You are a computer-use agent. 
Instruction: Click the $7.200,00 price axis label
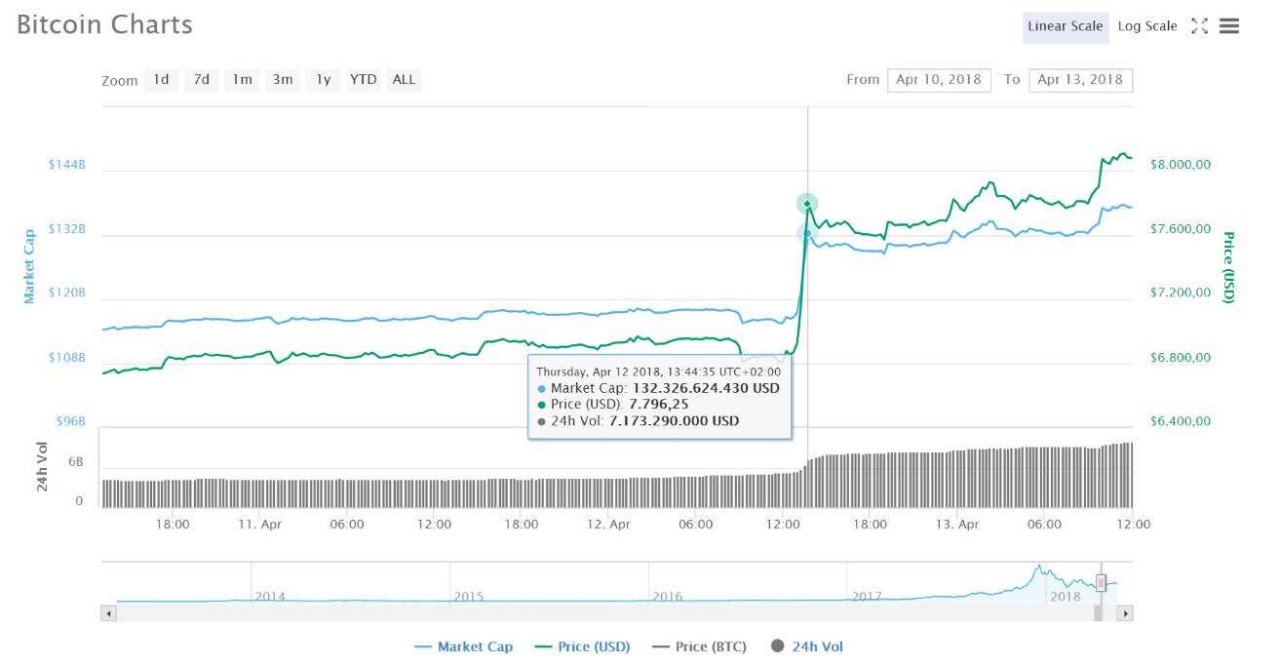pos(1179,293)
